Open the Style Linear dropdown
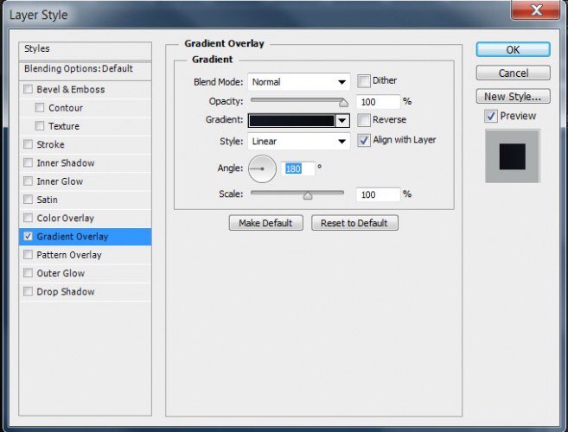This screenshot has height=432, width=568. point(299,141)
